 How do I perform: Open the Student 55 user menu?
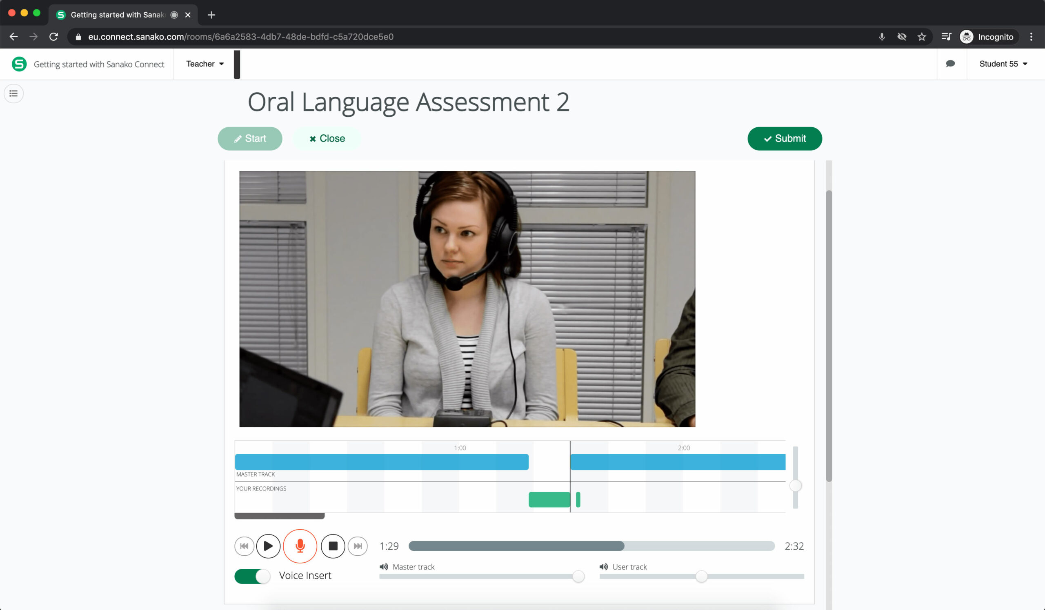tap(1003, 64)
